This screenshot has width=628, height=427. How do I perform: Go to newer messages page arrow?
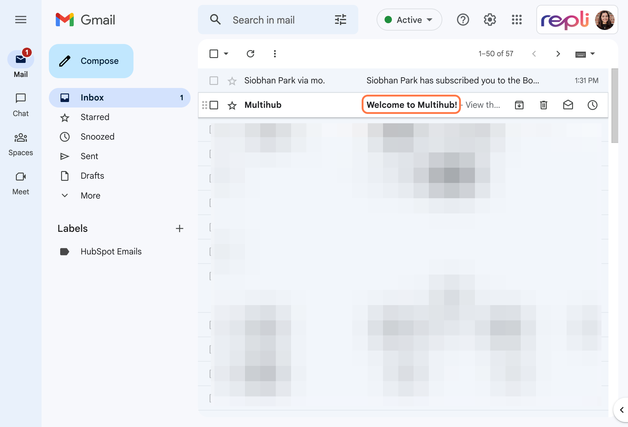click(x=534, y=54)
